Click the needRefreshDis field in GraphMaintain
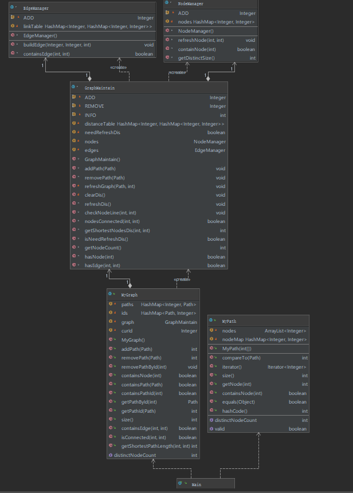353x493 pixels. click(103, 132)
